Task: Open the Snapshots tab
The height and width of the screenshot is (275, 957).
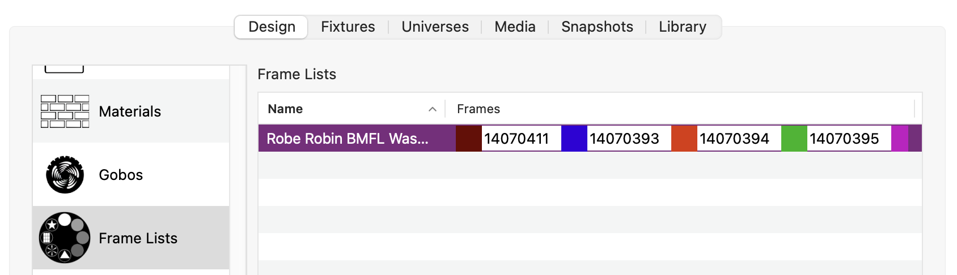Action: pyautogui.click(x=597, y=27)
